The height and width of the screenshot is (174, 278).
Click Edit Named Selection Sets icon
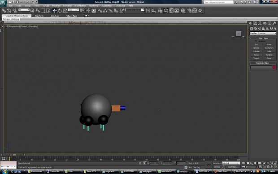(x=122, y=11)
